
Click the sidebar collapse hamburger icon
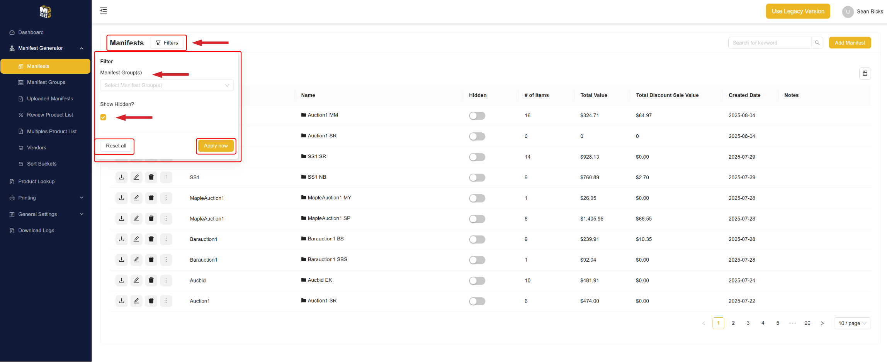104,11
